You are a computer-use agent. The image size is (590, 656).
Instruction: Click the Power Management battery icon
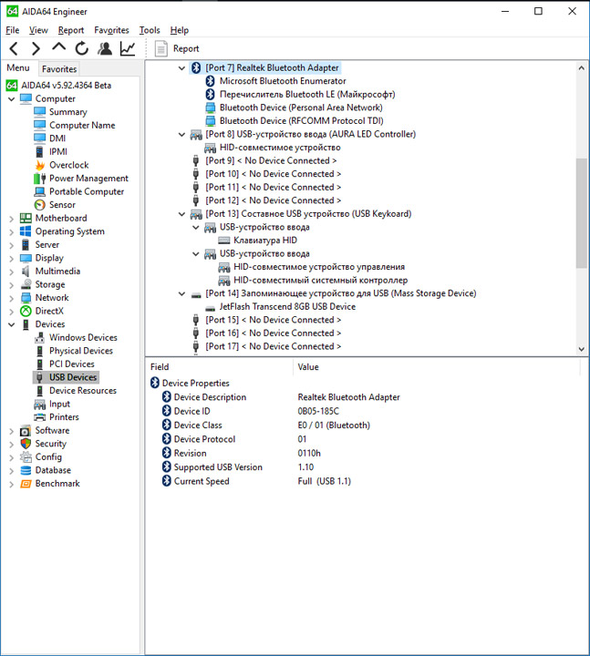click(40, 179)
